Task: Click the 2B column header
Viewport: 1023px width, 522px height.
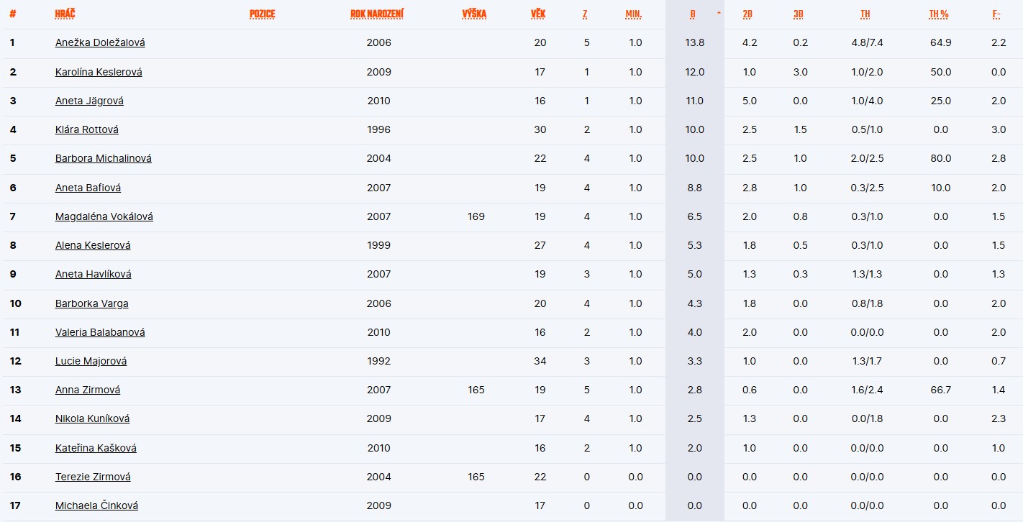Action: click(748, 14)
